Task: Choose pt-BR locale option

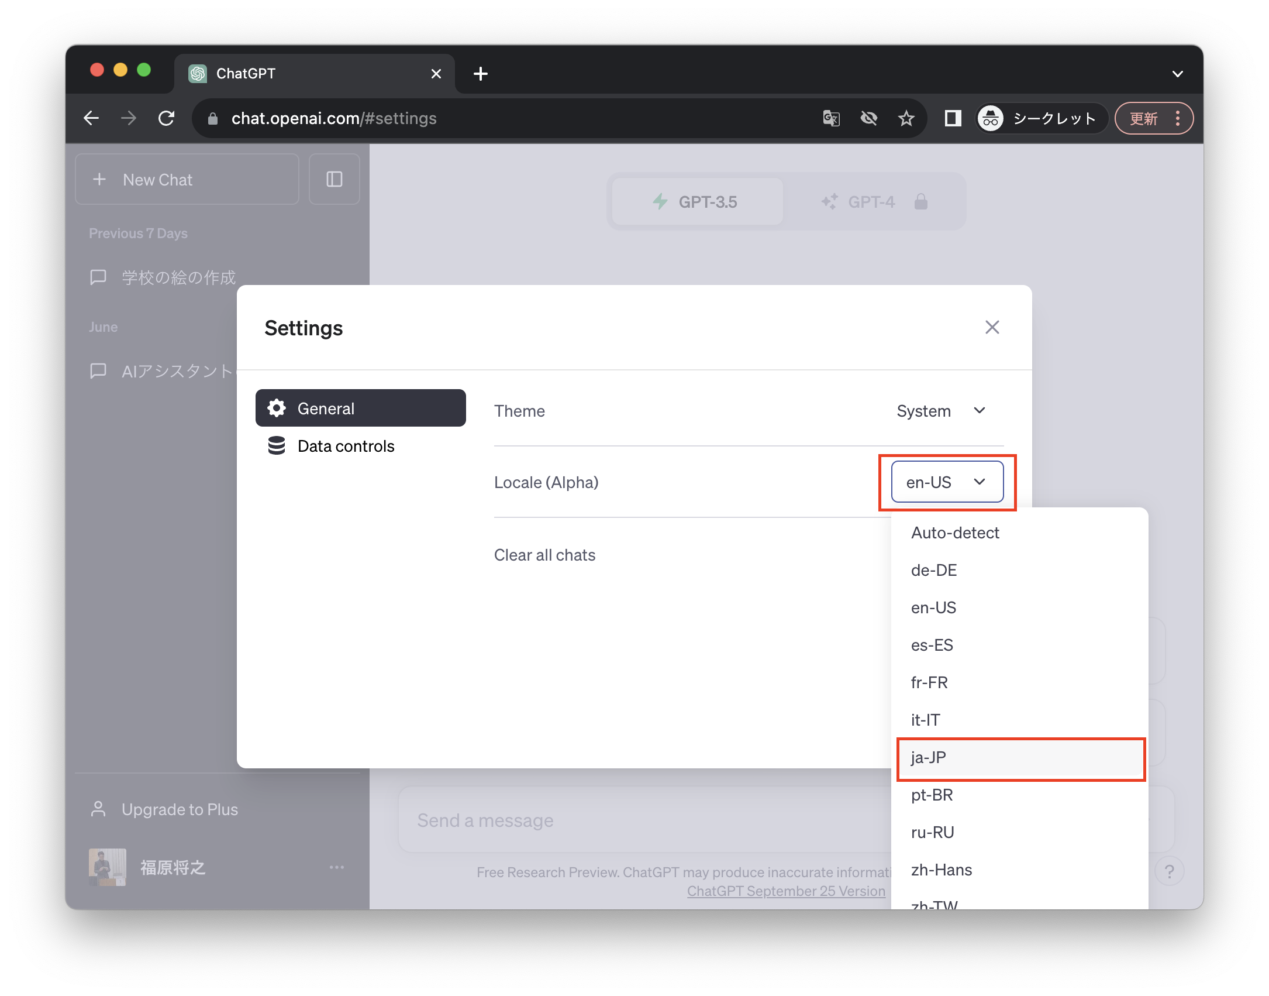Action: click(1020, 795)
